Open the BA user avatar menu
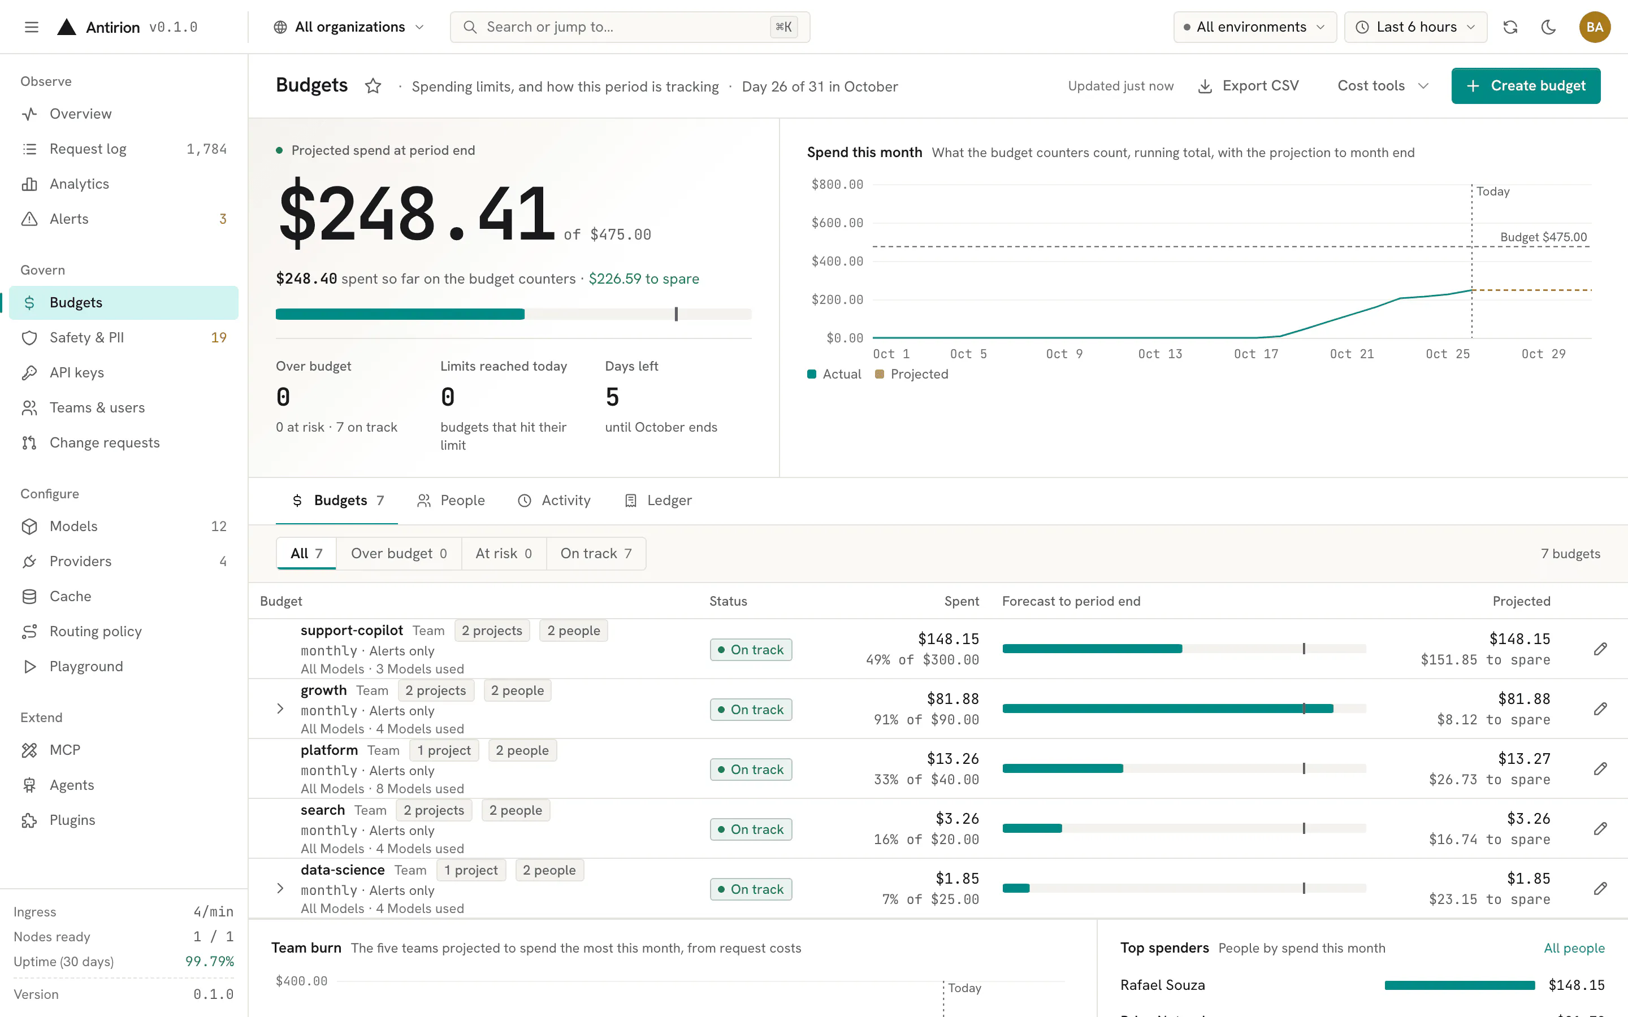The image size is (1628, 1017). click(x=1594, y=27)
